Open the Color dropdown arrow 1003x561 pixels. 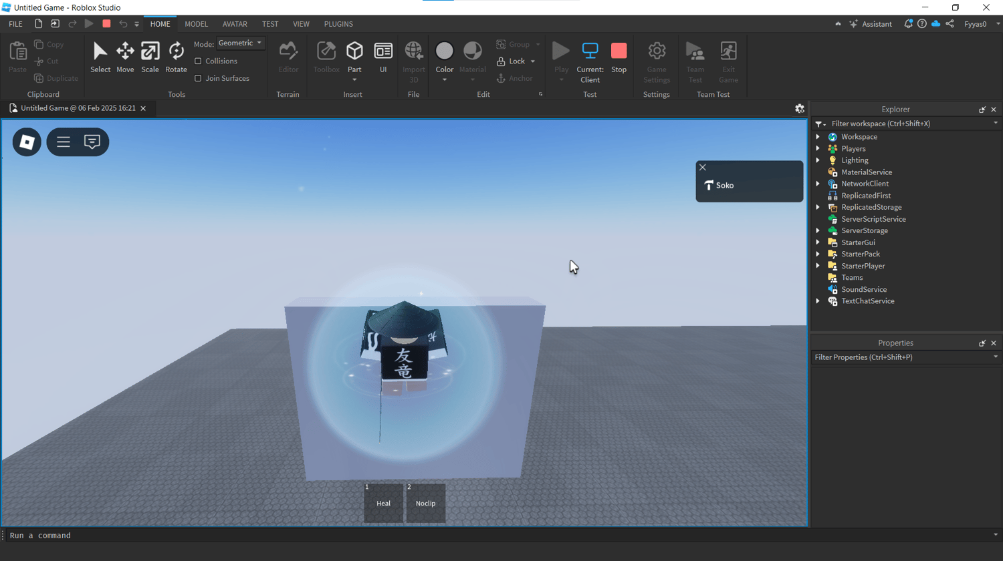[445, 80]
